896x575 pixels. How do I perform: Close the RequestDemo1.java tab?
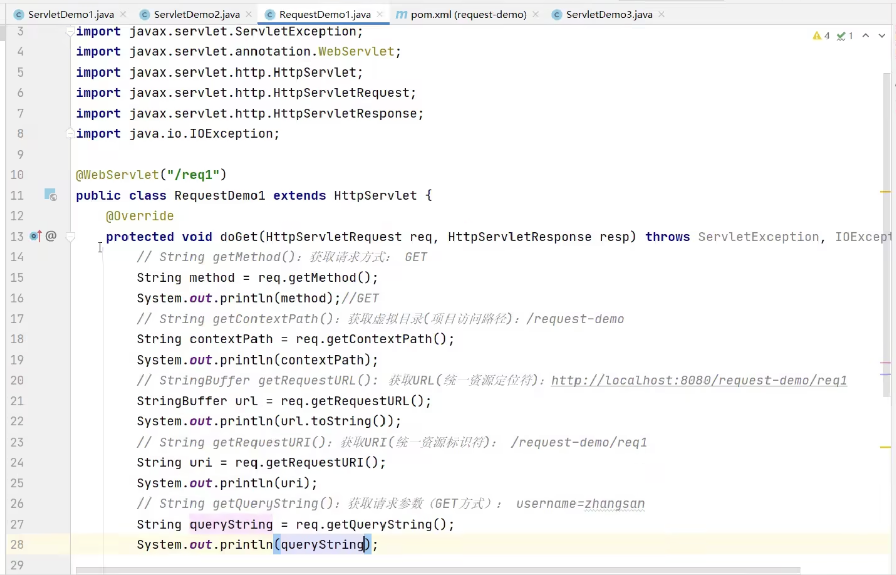pyautogui.click(x=380, y=14)
